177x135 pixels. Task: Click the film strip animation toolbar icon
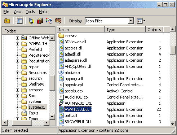[x=58, y=21]
